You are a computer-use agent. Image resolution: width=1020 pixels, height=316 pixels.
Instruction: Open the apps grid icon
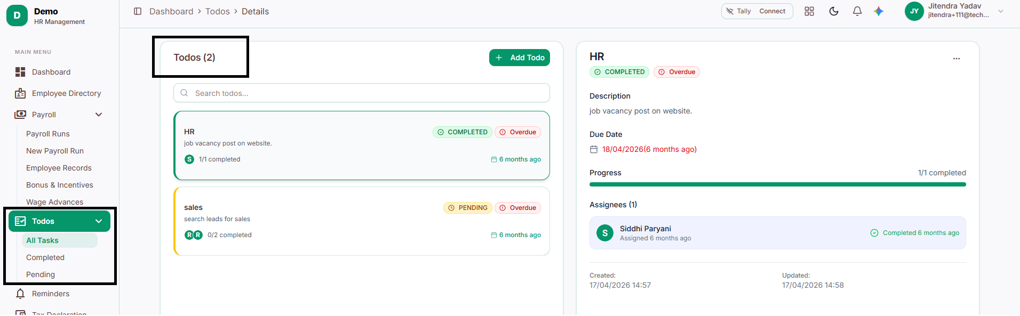tap(809, 11)
